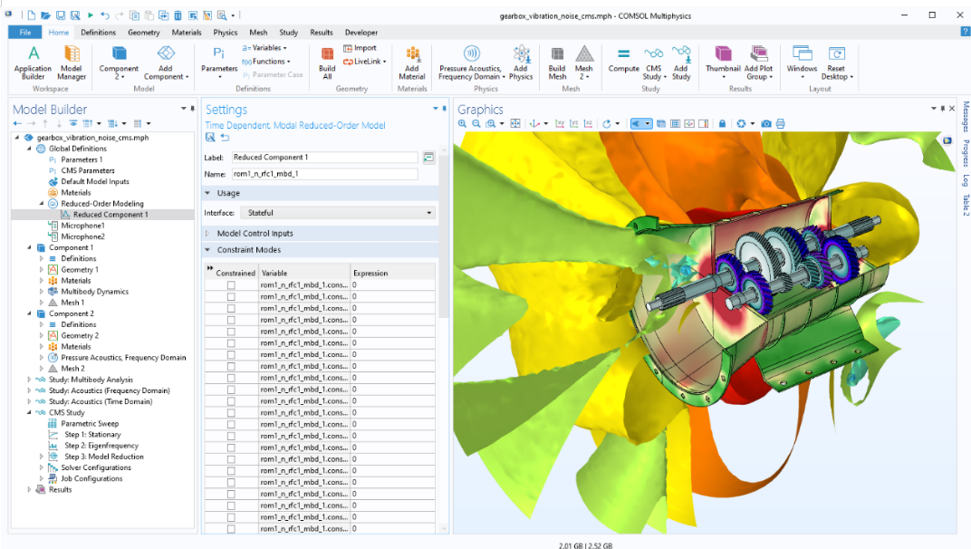Select the Microphone2 node in the tree
971x549 pixels.
tap(82, 236)
